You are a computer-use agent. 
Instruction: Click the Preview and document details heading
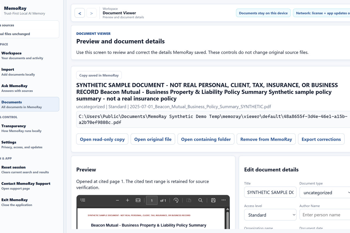click(x=120, y=41)
